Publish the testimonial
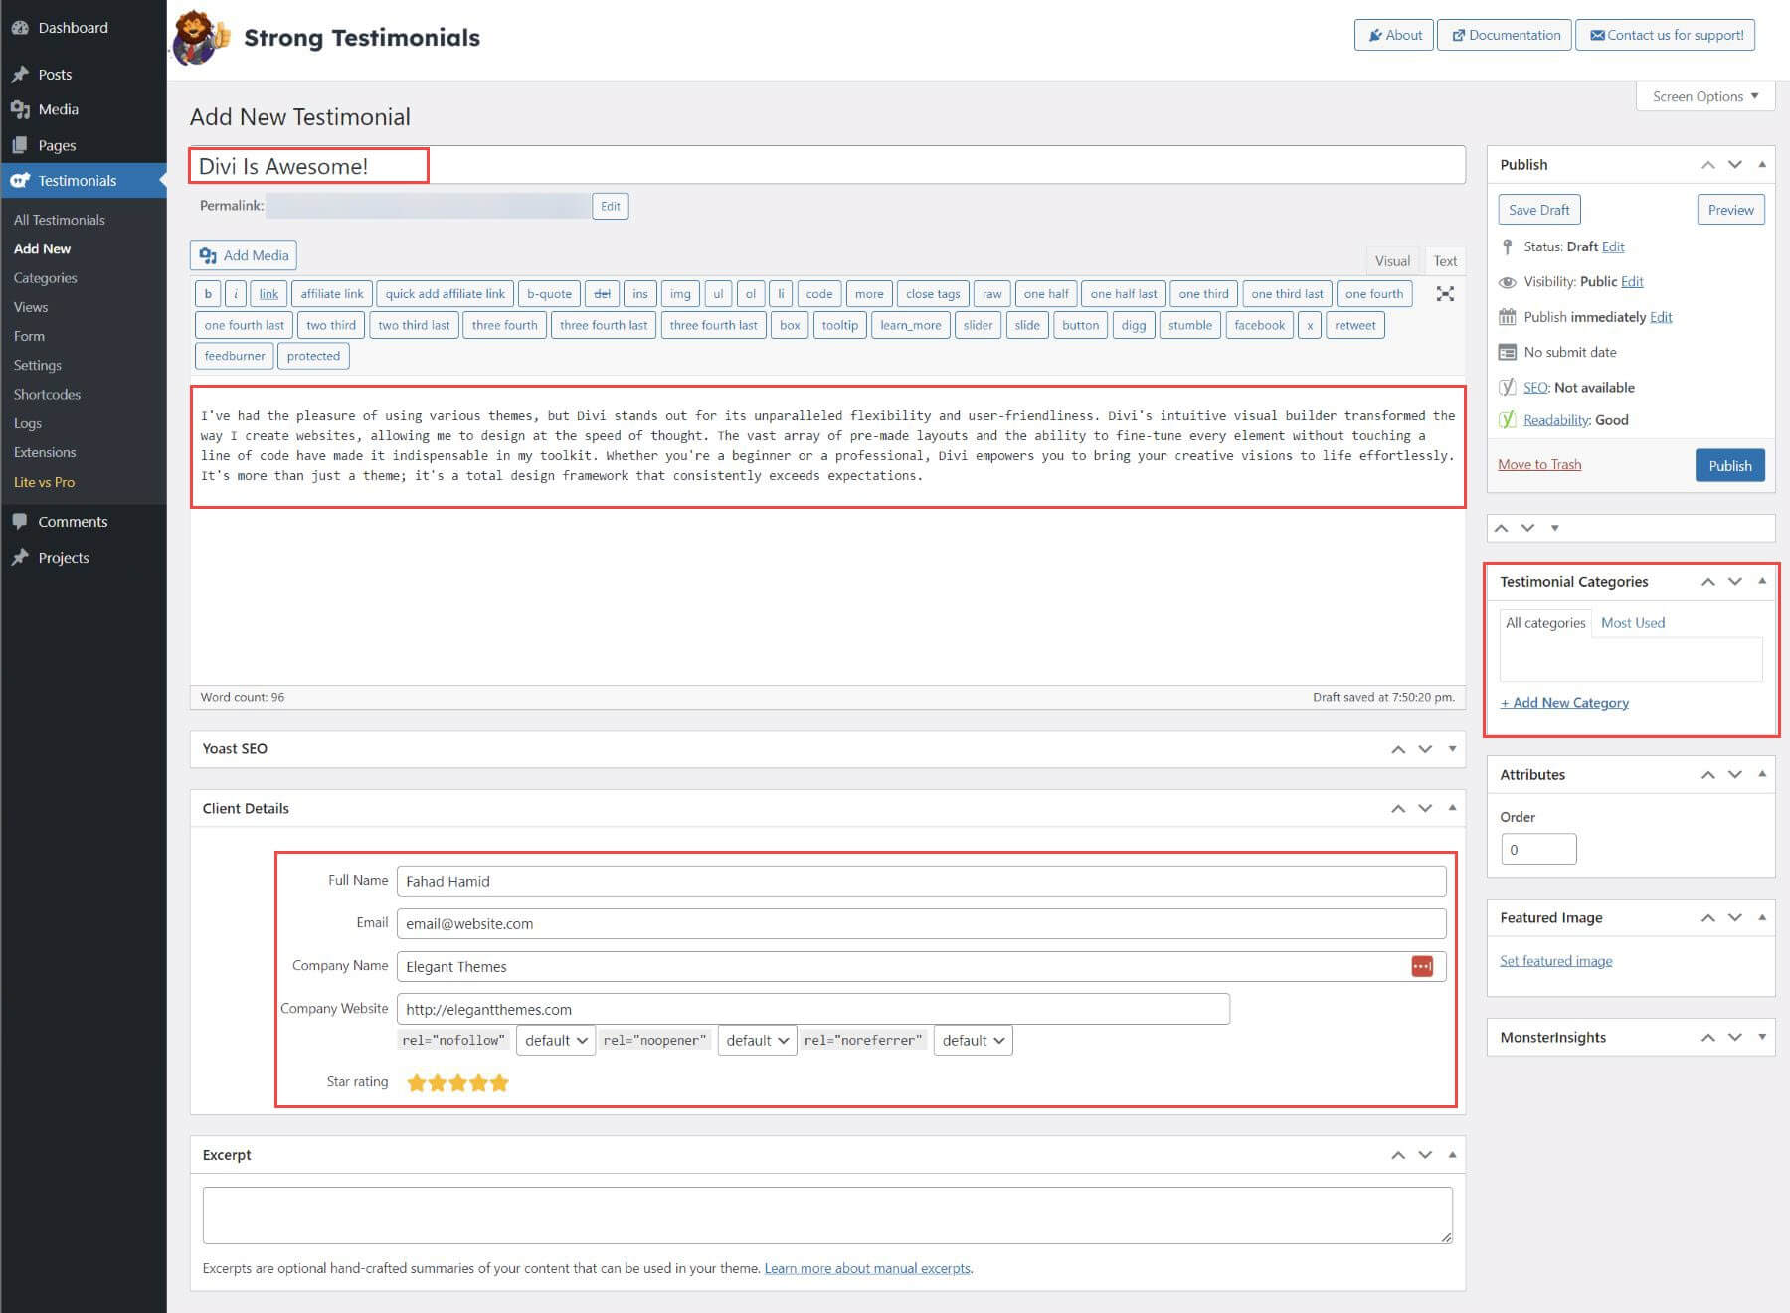Screen dimensions: 1790x1313 1729,465
